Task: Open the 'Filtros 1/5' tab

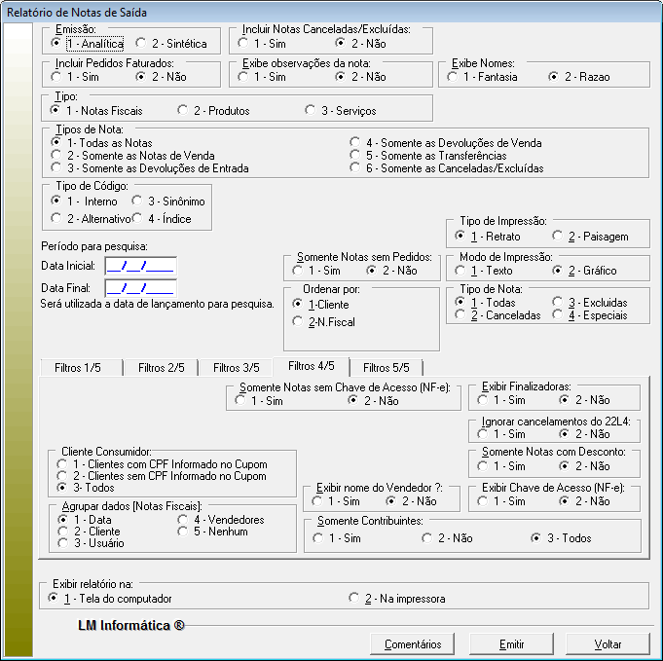Action: pyautogui.click(x=80, y=367)
